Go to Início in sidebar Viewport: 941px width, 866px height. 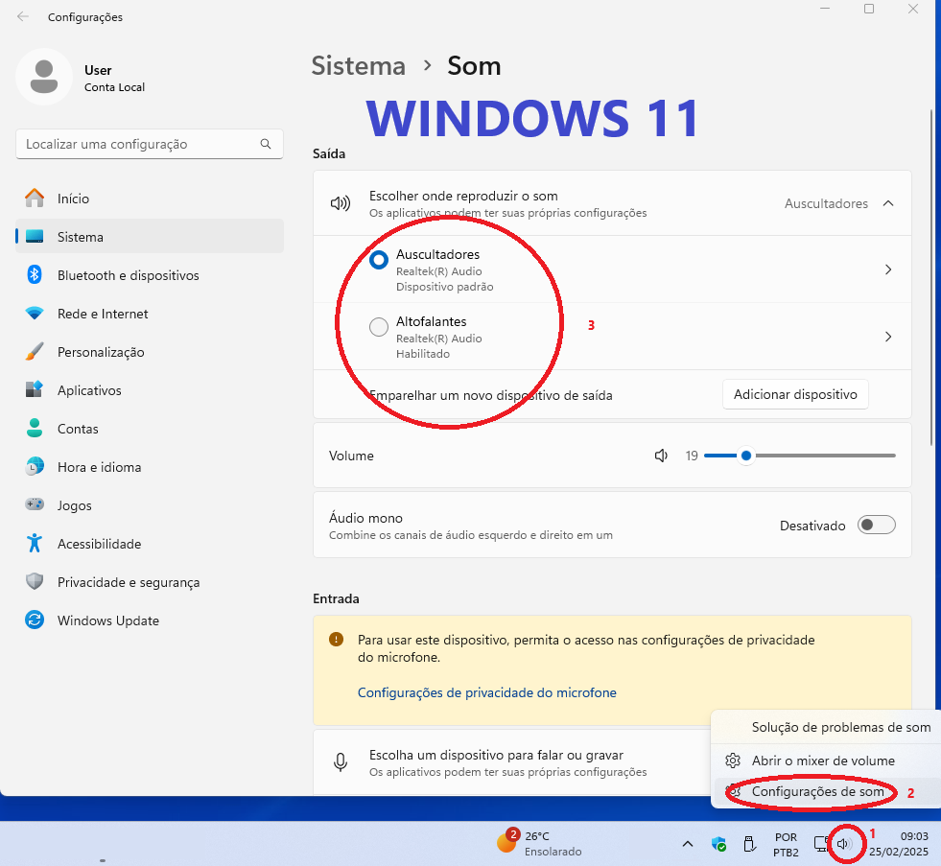tap(150, 199)
